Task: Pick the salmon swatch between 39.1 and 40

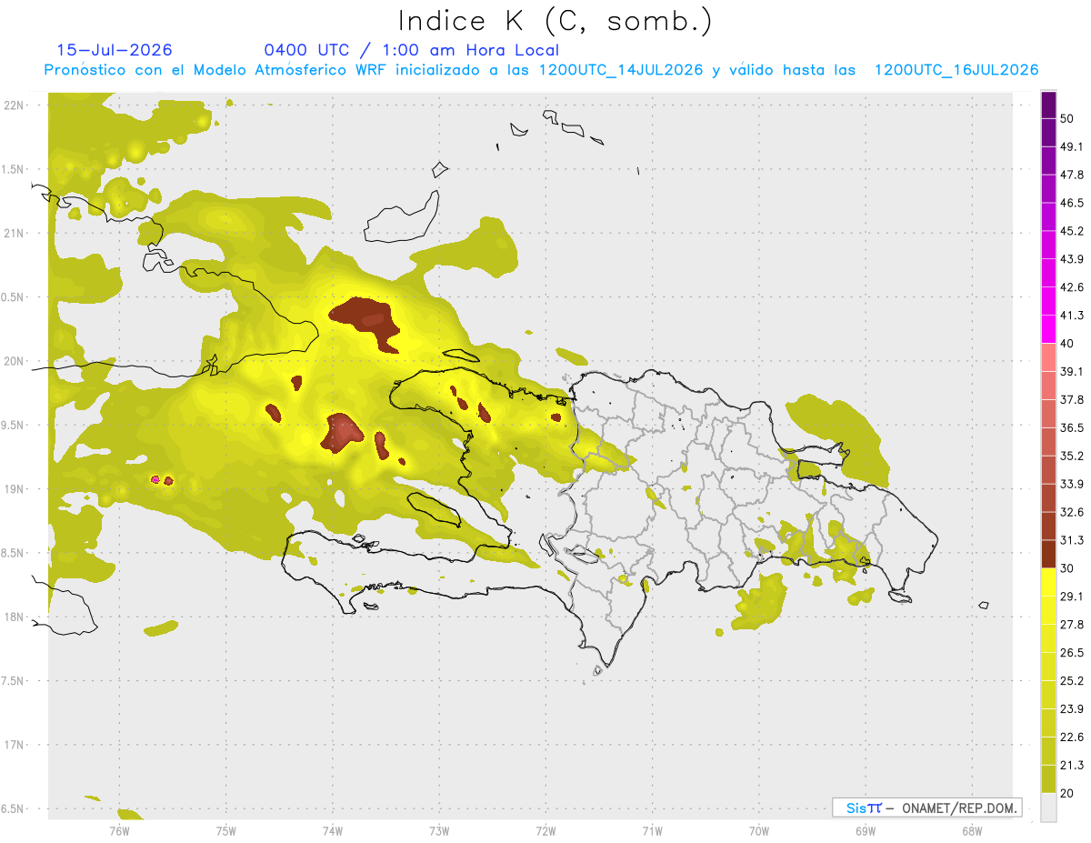Action: [1048, 357]
